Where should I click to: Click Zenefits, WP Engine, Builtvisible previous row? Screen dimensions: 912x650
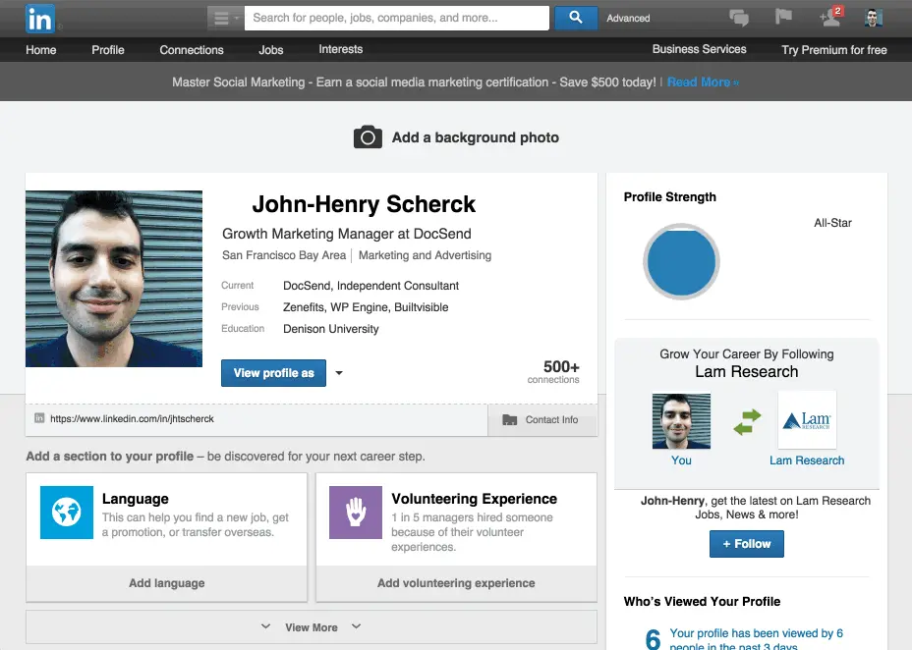click(366, 306)
